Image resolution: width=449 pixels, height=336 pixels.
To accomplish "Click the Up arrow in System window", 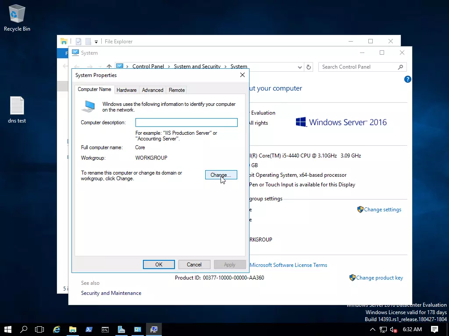I will click(109, 66).
